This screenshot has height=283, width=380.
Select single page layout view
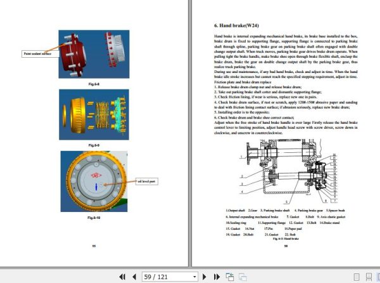click(x=357, y=277)
